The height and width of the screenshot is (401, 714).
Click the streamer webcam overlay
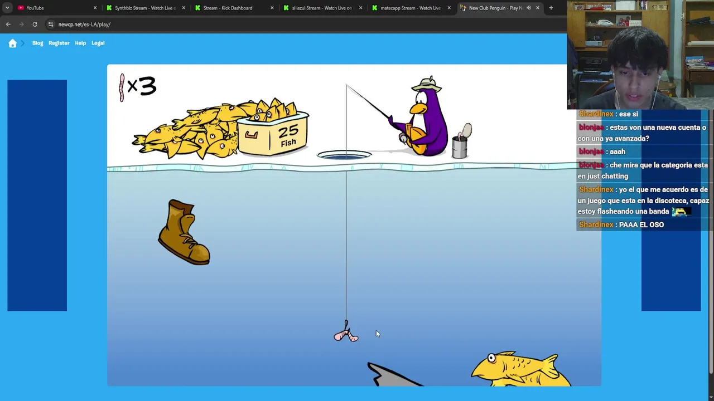click(x=640, y=55)
